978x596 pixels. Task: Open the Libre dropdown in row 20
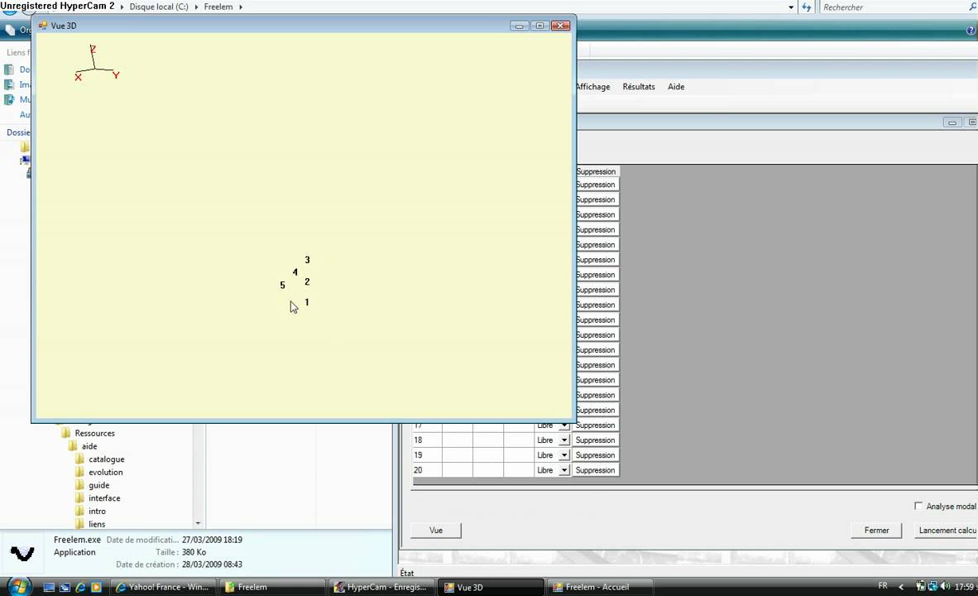(x=563, y=470)
